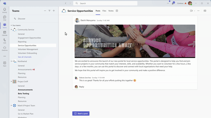Image resolution: width=211 pixels, height=118 pixels.
Task: Open Project Sniff Planning channel
Action: click(x=22, y=97)
